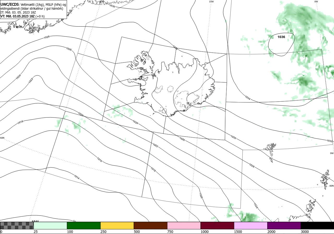The width and height of the screenshot is (334, 234).
Task: Click the "VT: Mið. 03.05.2023 18Z (+0 h)" line
Action: point(23,16)
